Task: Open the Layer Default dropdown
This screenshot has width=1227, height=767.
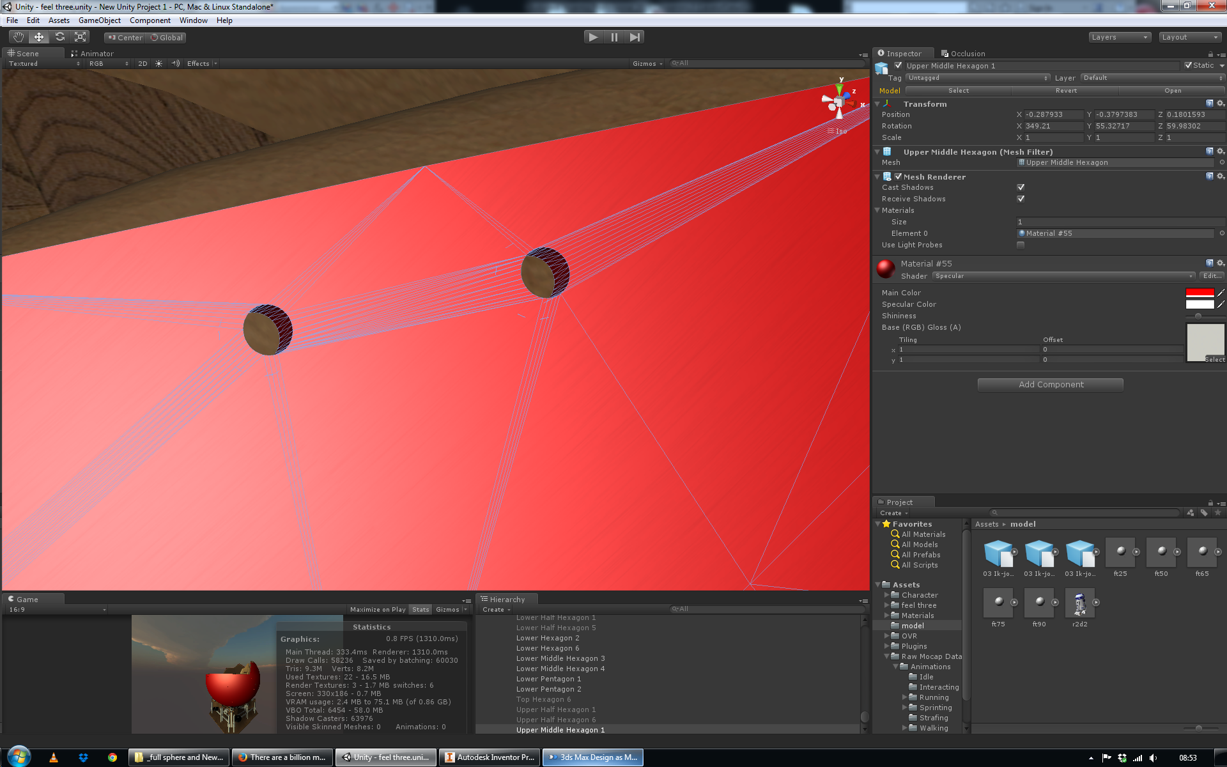Action: (1152, 78)
